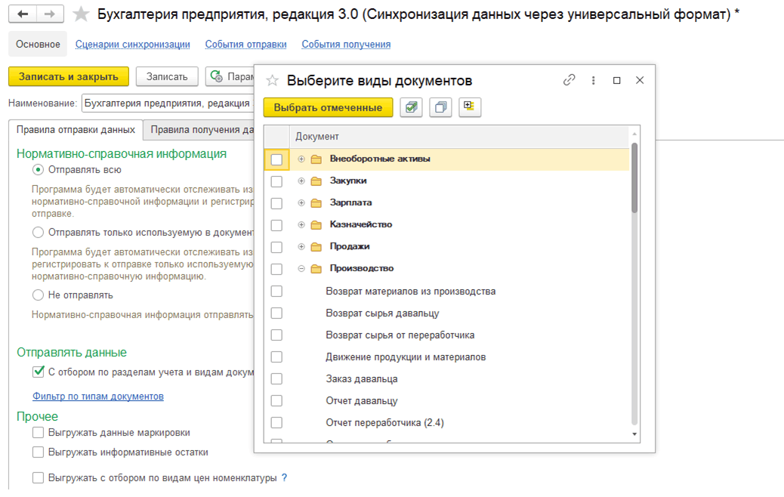Expand Казначейство tree node
Screen dimensions: 784x497
point(301,225)
